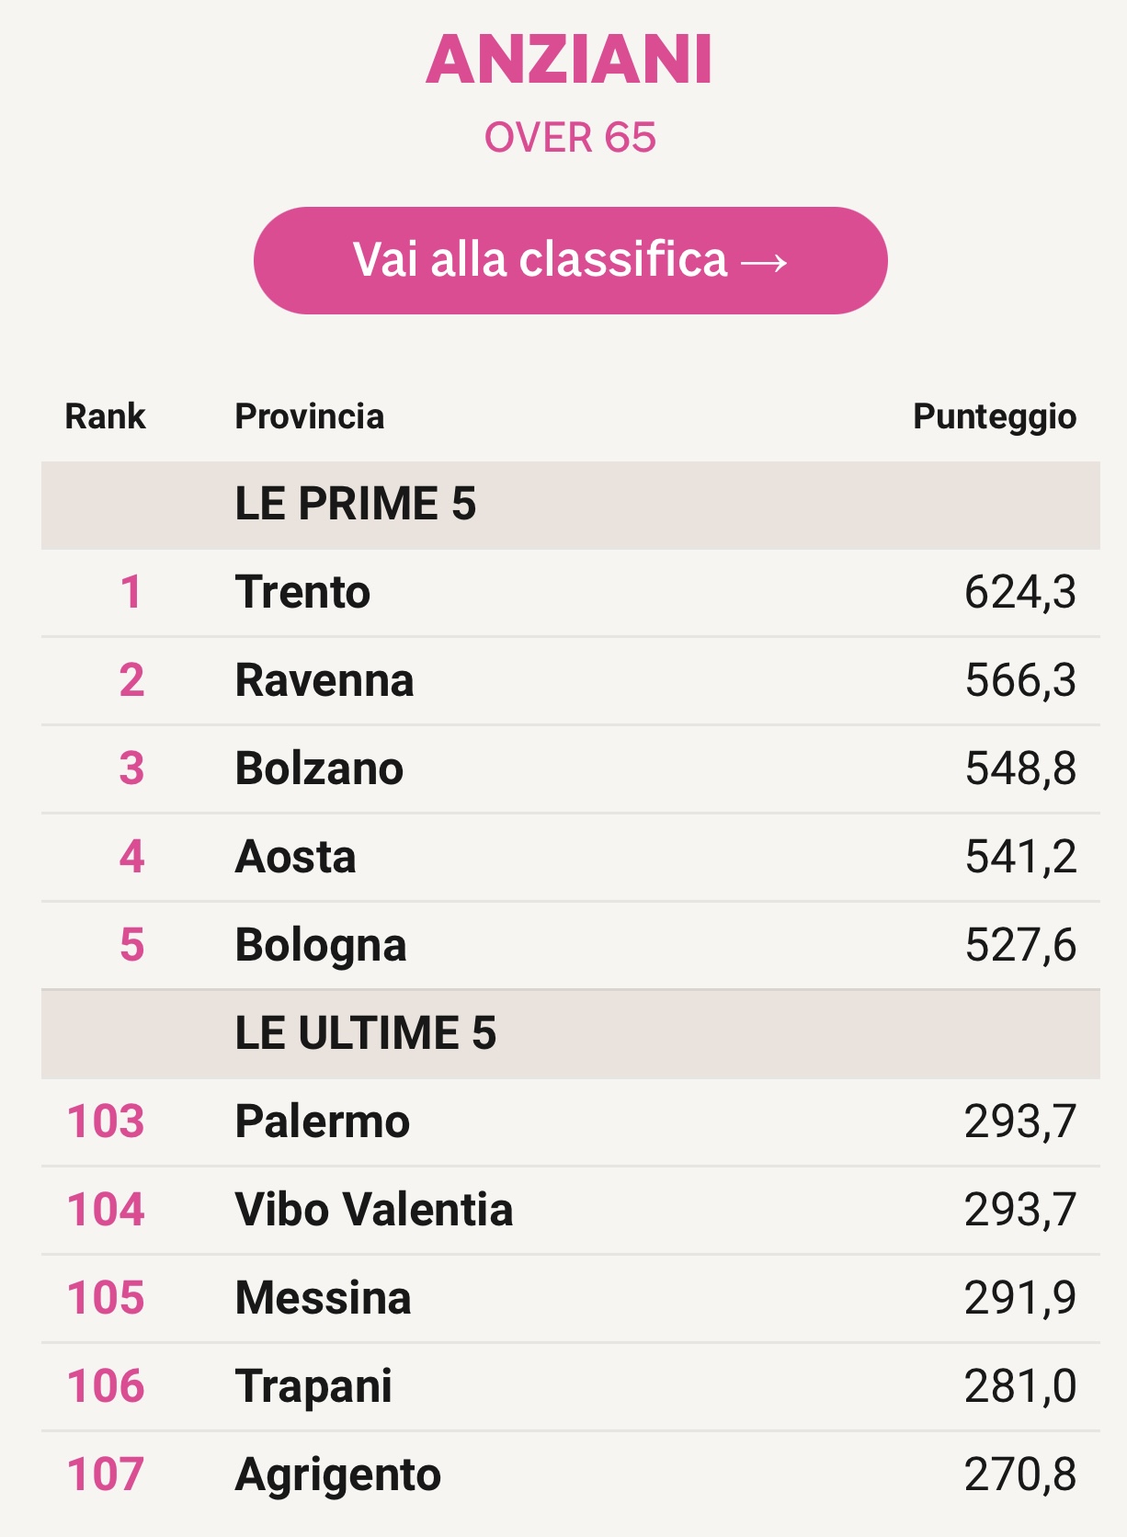Click the LE ULTIME 5 section header

365,1033
